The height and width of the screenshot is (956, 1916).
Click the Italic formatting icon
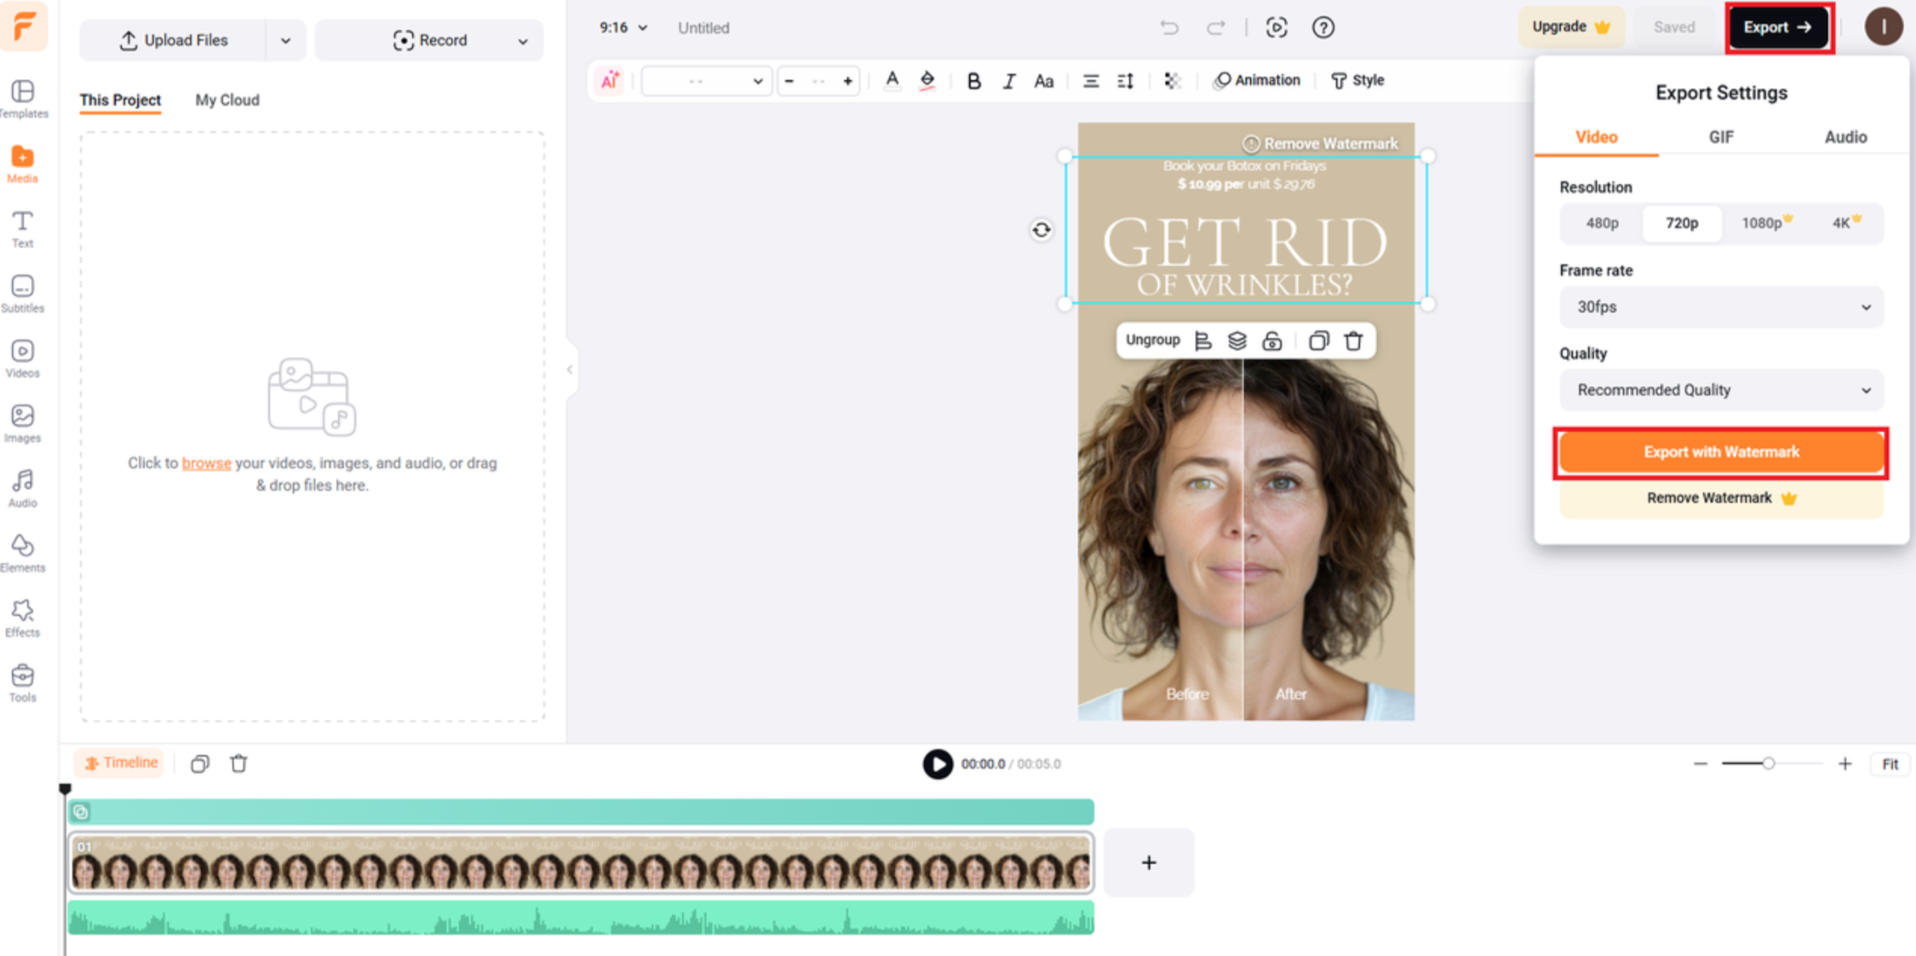coord(1008,81)
